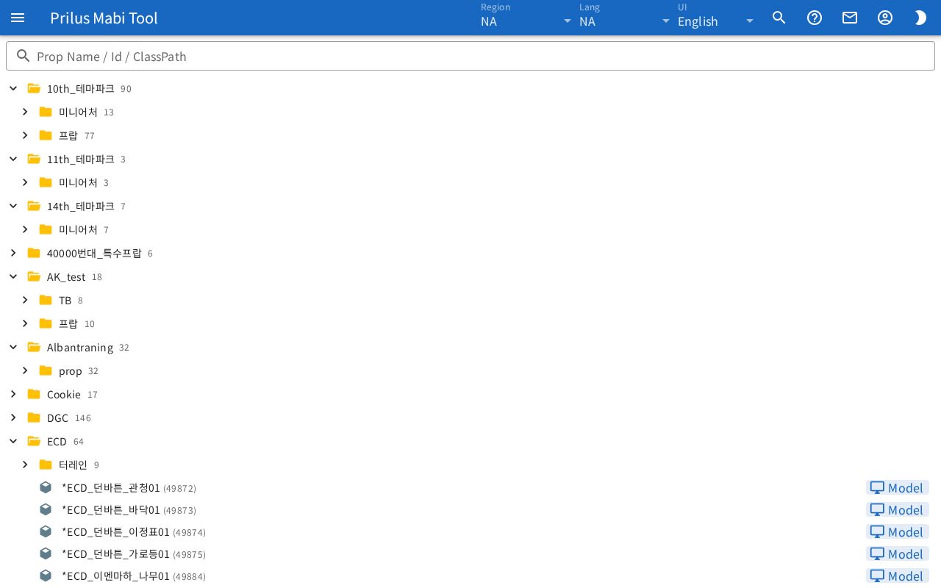
Task: Click the Model button for ECD_던바튼_바닥01
Action: [x=897, y=509]
